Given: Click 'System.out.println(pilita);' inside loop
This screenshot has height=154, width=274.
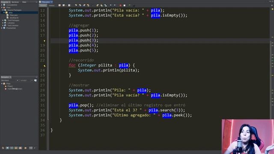Looking at the screenshot, I should point(108,70).
